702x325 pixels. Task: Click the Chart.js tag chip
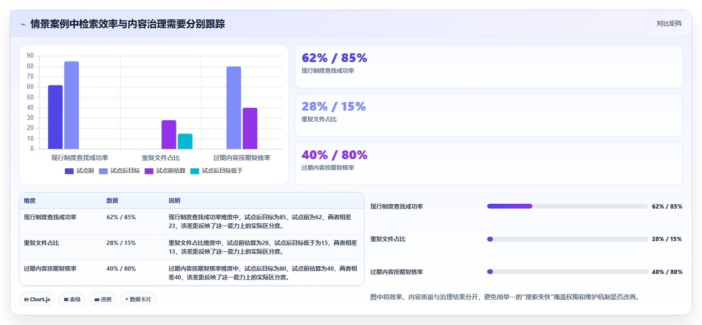(x=37, y=299)
